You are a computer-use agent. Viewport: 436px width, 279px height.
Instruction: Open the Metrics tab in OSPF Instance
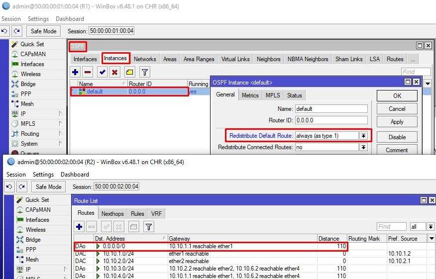(x=250, y=95)
